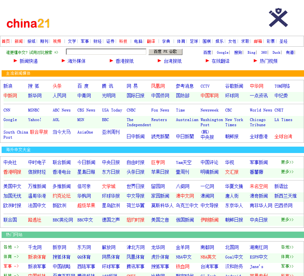Open the 全球台湾 link
Viewport: 304px width, 276px height.
(284, 137)
